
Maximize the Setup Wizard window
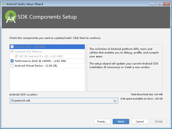(159, 4)
